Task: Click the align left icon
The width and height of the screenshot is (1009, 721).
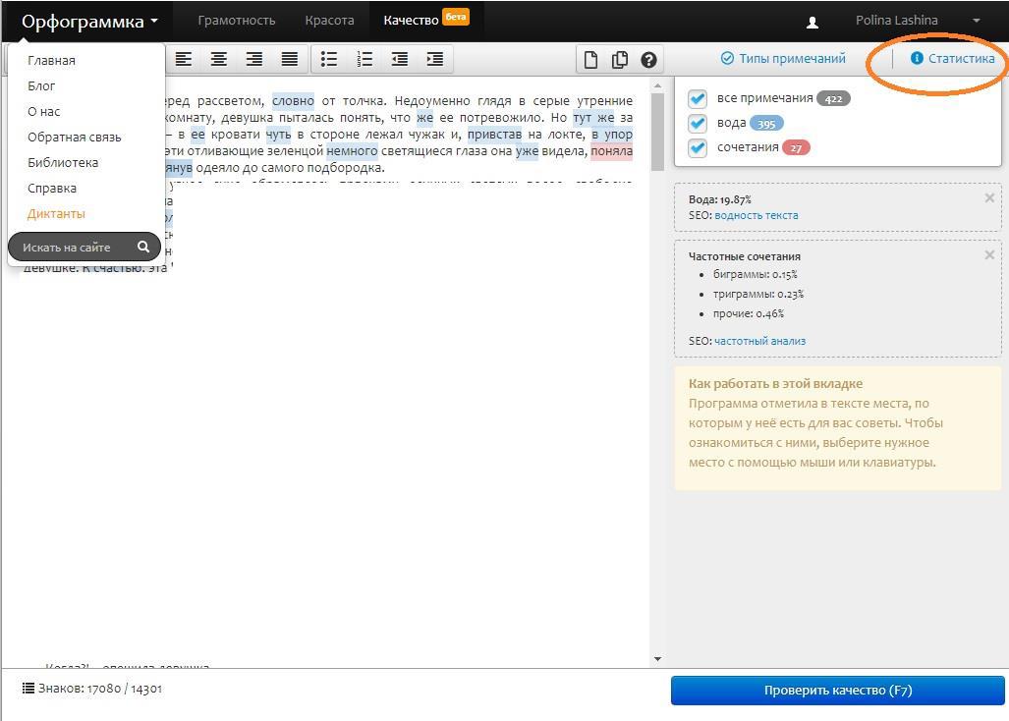Action: click(x=184, y=59)
